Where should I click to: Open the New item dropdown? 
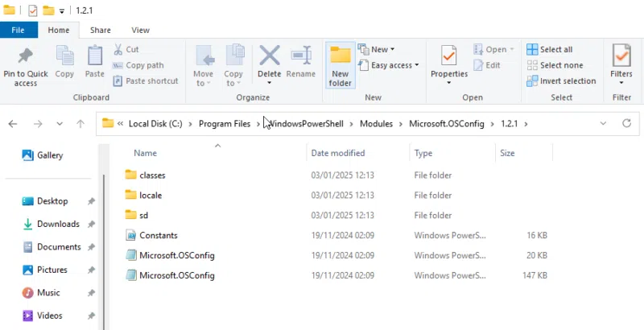coord(376,49)
